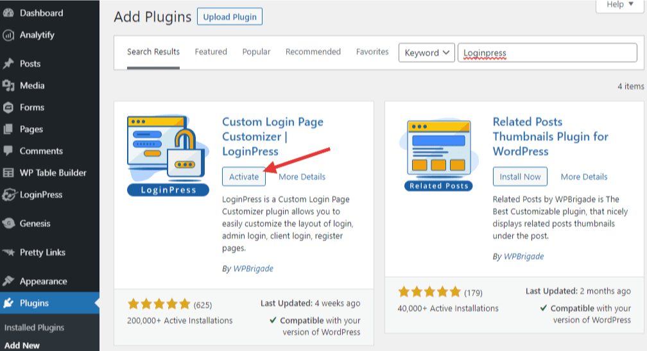Click the Pages sidebar icon
Screen dimensions: 647x351
(x=8, y=129)
